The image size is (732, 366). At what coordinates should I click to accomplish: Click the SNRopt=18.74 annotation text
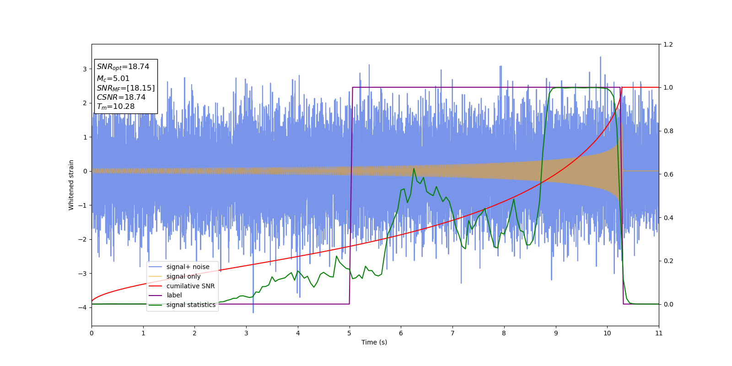click(x=123, y=67)
